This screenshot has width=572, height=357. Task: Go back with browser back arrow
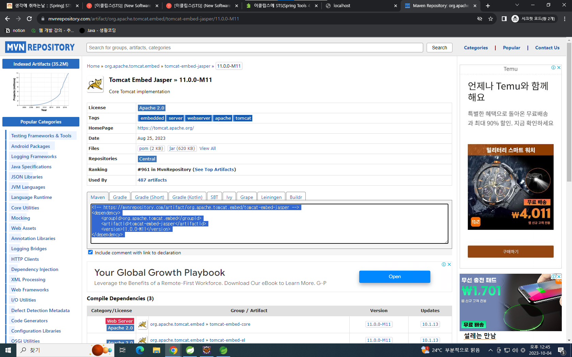(7, 19)
